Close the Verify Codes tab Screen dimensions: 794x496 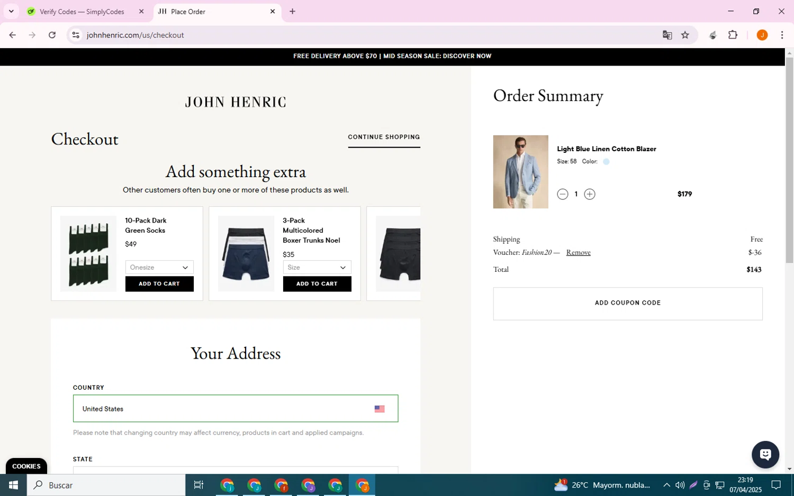coord(141,11)
